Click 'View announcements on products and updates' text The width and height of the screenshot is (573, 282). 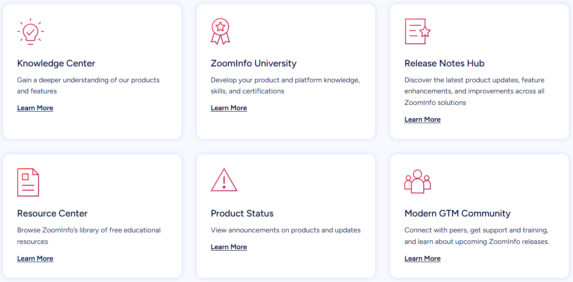click(286, 230)
